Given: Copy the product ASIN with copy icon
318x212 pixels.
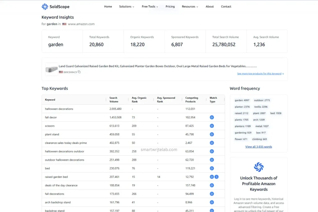Looking at the screenshot, I should pyautogui.click(x=79, y=72).
